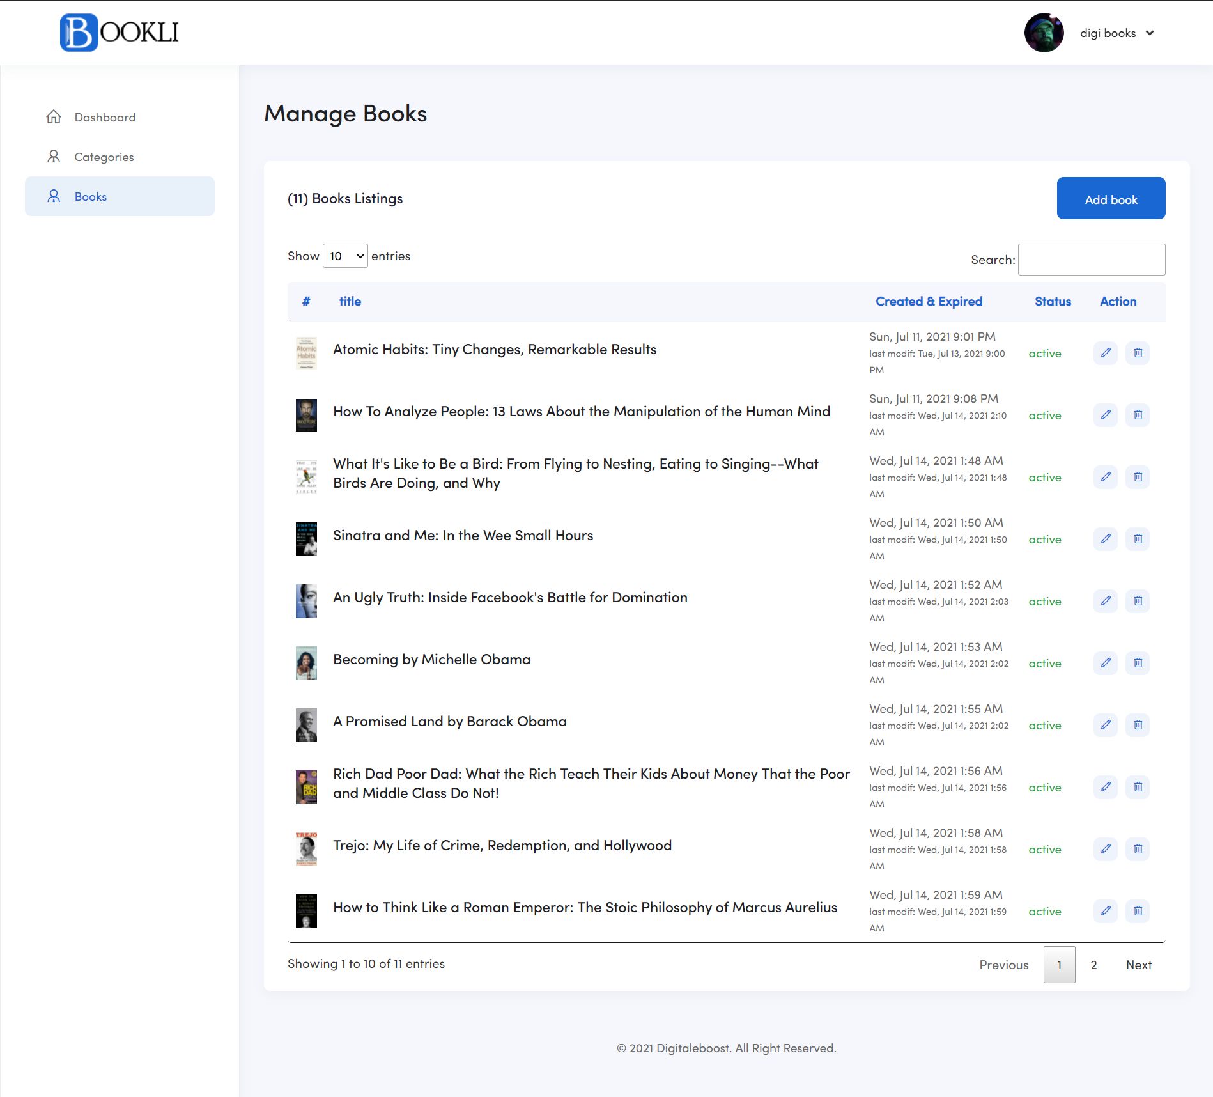
Task: Open the Sinatra and Me cover thumbnail
Action: click(306, 539)
